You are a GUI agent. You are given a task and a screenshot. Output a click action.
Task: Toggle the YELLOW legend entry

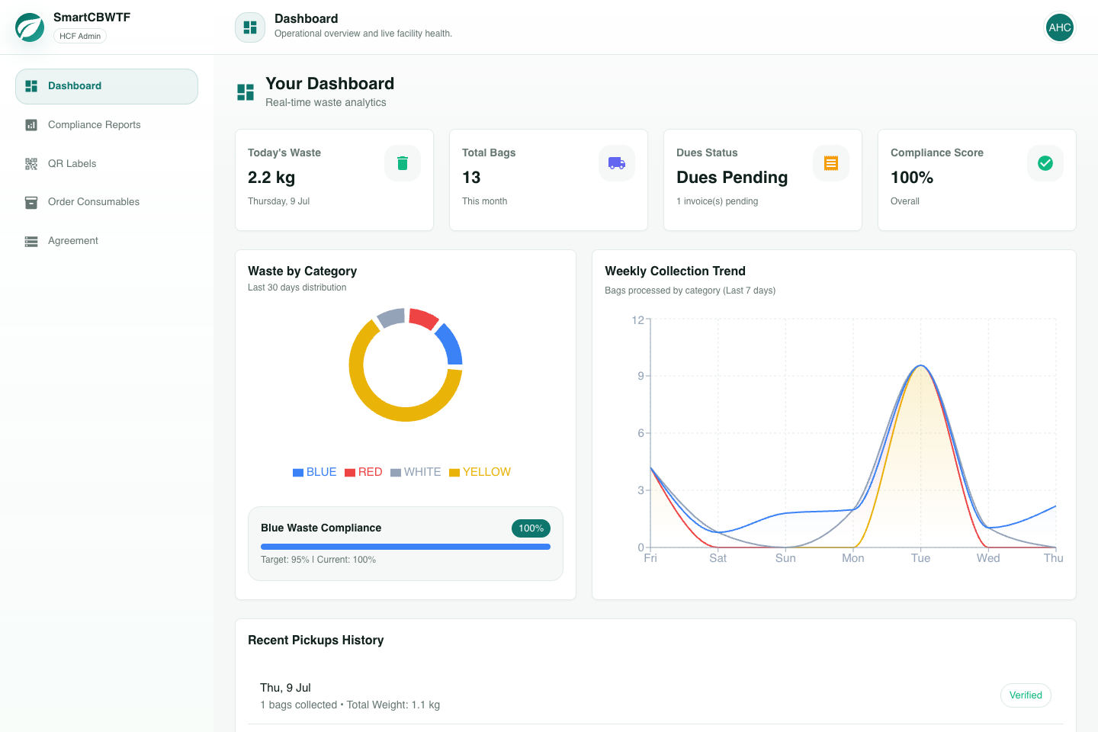pyautogui.click(x=480, y=472)
